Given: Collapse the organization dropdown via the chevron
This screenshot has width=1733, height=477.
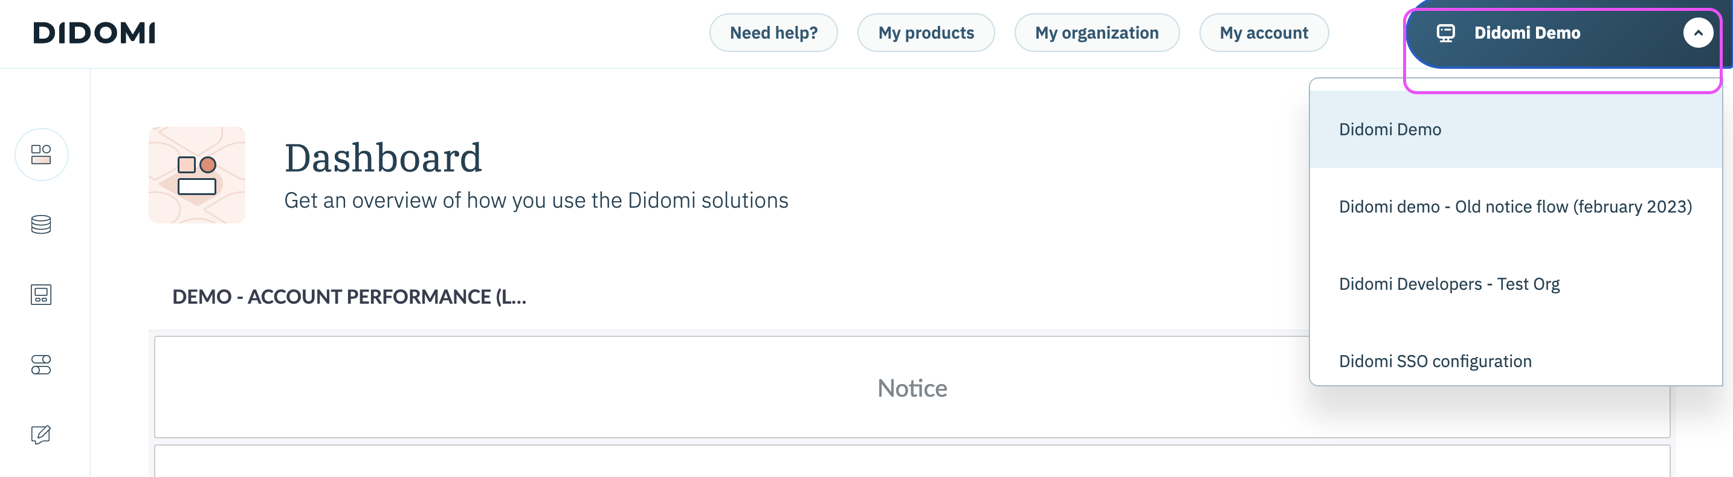Looking at the screenshot, I should pyautogui.click(x=1698, y=32).
